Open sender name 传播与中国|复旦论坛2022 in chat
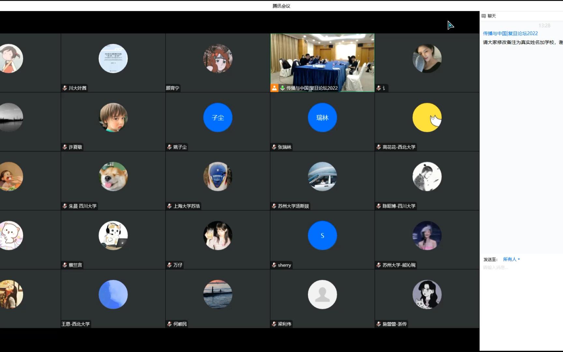The height and width of the screenshot is (352, 563). (510, 33)
